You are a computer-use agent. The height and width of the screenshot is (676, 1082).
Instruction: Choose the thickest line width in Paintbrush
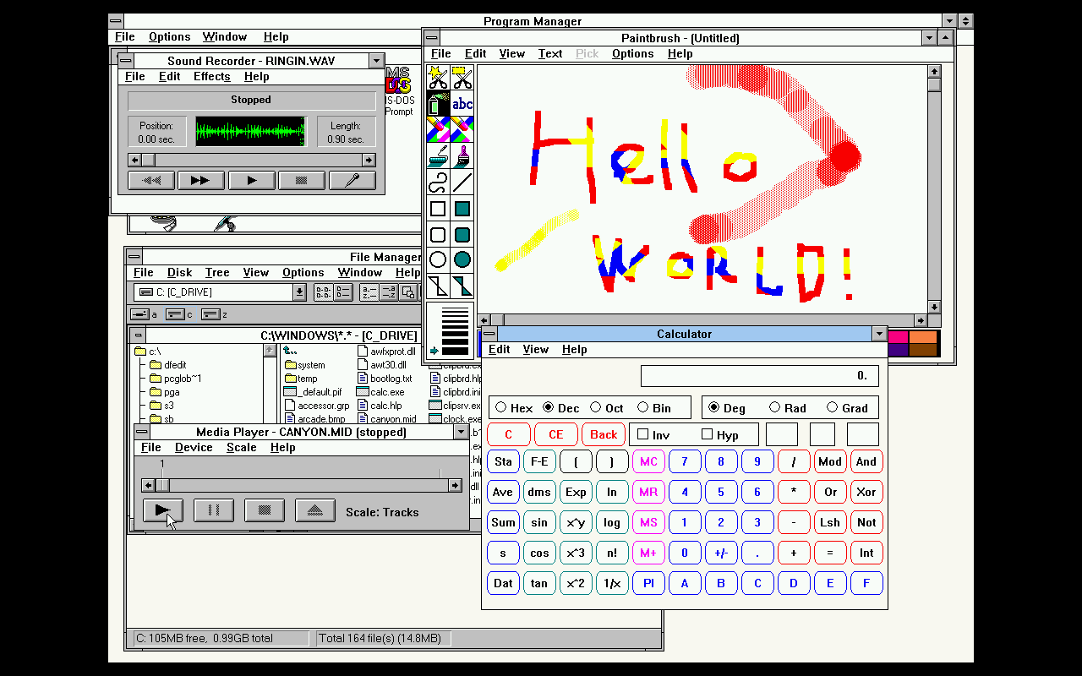pos(455,351)
